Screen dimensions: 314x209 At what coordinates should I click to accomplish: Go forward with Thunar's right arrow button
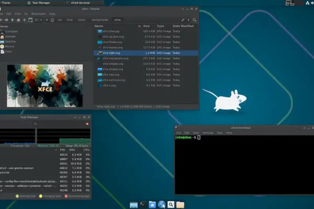pos(6,20)
